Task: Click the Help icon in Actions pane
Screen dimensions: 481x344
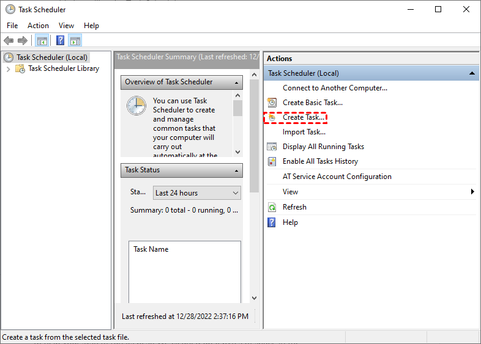Action: click(272, 222)
